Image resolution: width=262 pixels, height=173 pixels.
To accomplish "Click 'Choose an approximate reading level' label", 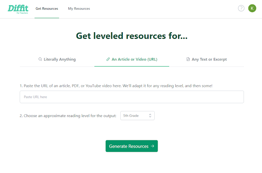I will 68,116.
